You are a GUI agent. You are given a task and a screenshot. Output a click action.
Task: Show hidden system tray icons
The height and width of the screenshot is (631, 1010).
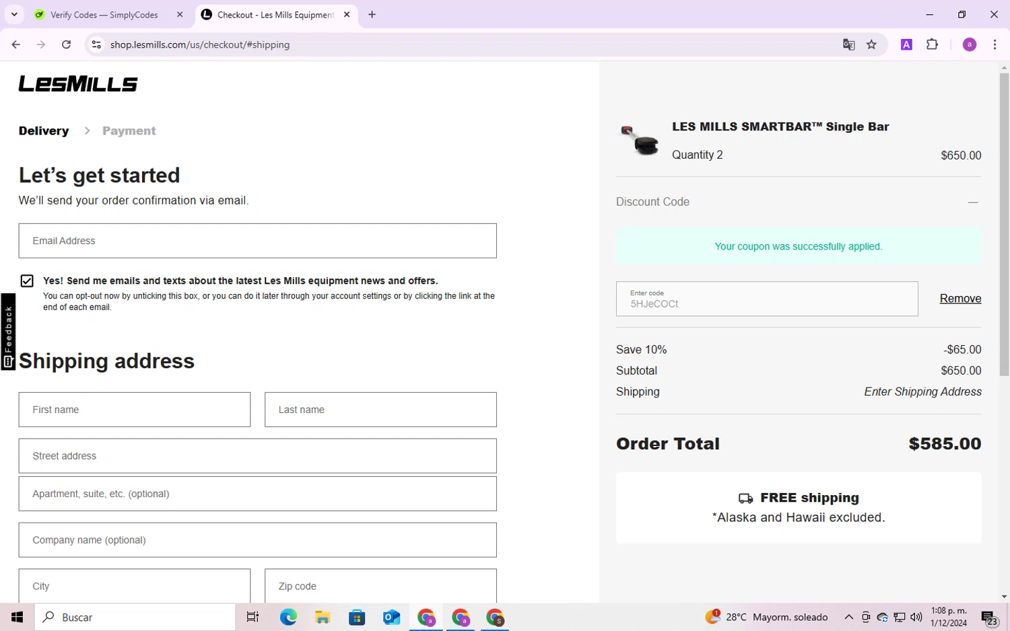click(x=848, y=617)
